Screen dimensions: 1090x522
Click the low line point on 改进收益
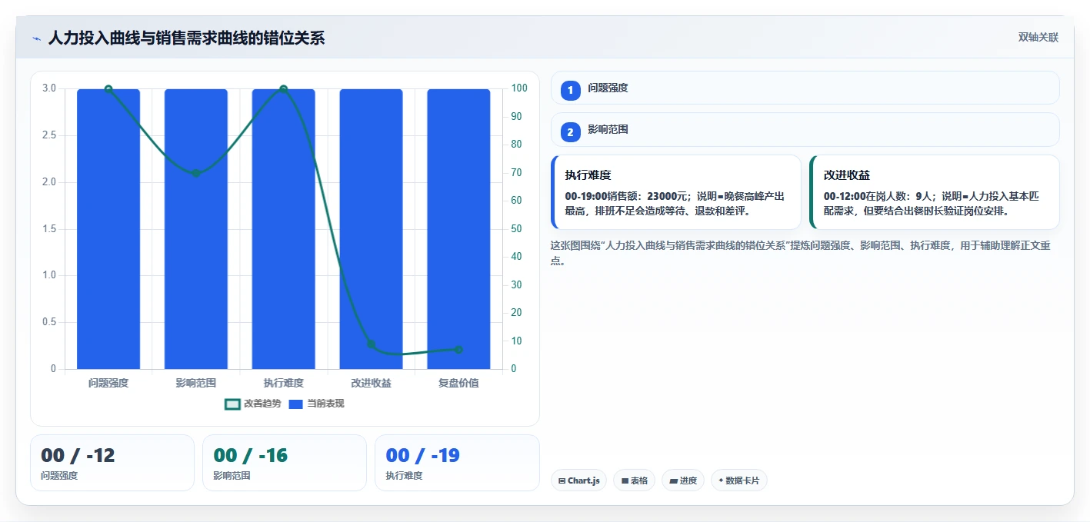(371, 344)
